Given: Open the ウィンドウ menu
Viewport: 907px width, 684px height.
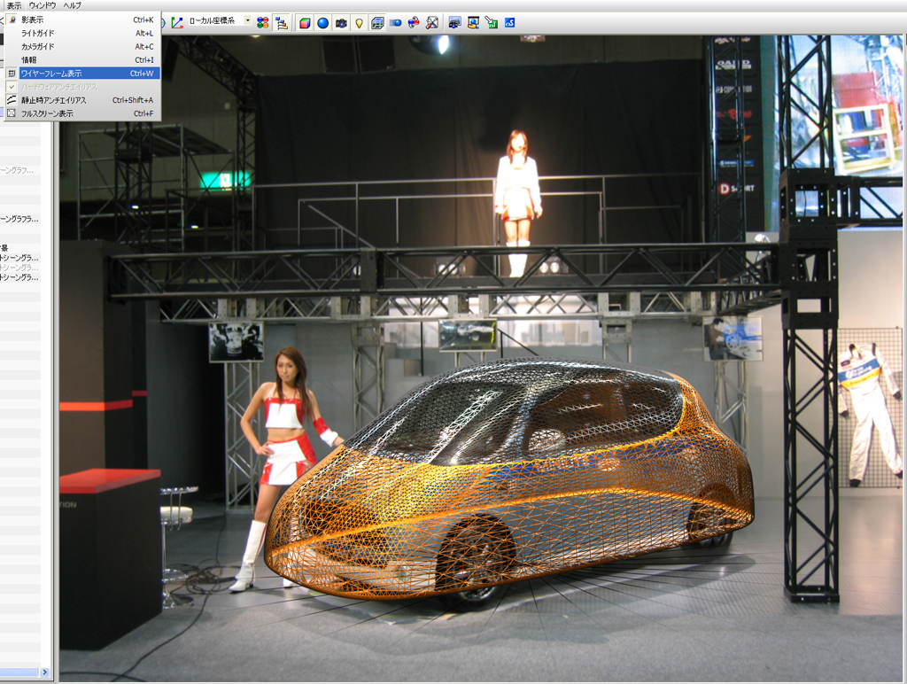Looking at the screenshot, I should pos(42,5).
